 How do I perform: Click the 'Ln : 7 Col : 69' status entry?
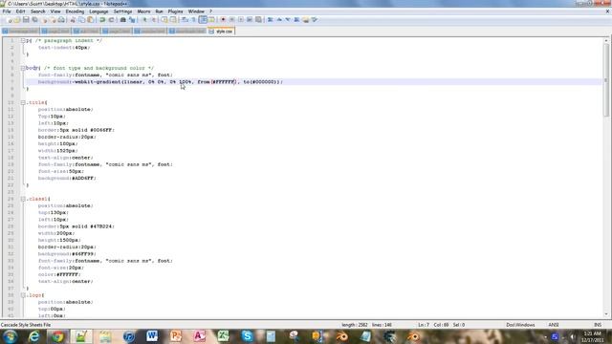click(433, 325)
